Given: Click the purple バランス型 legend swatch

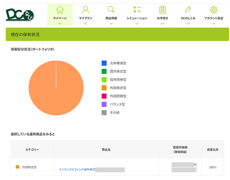Looking at the screenshot, I should click(x=104, y=104).
